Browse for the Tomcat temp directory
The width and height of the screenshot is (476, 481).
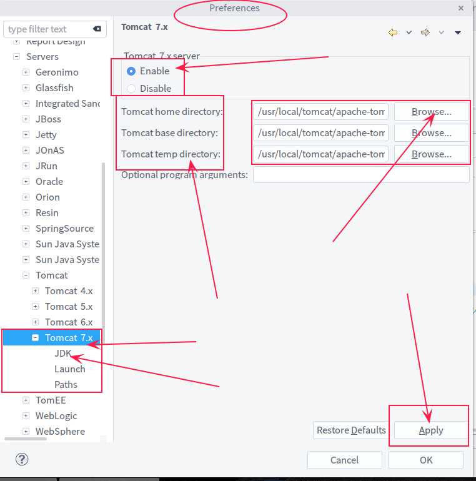[431, 154]
